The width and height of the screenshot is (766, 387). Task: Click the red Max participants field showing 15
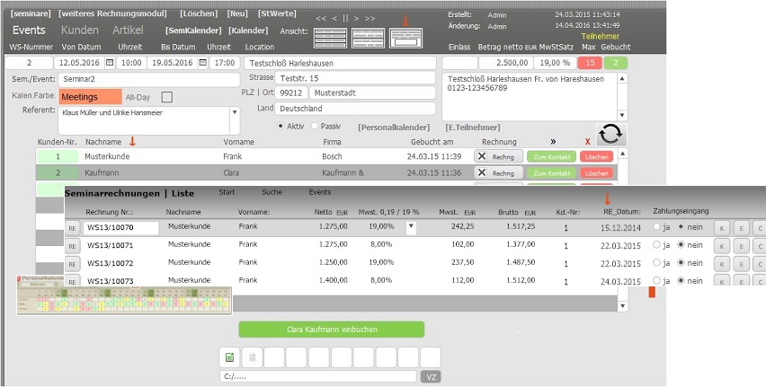(590, 63)
